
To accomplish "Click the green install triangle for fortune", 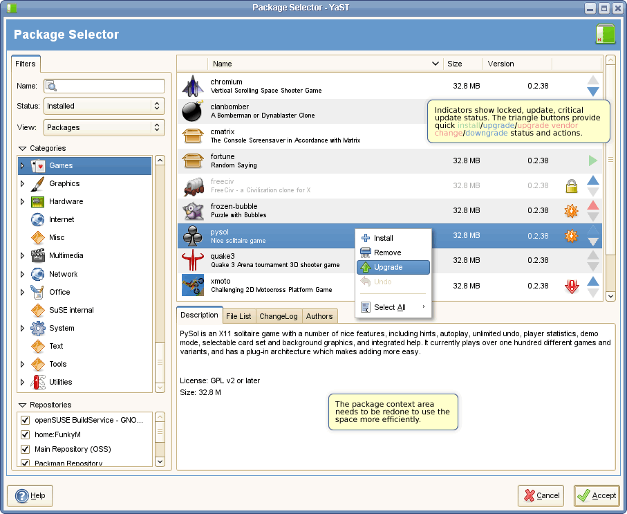I will (592, 160).
